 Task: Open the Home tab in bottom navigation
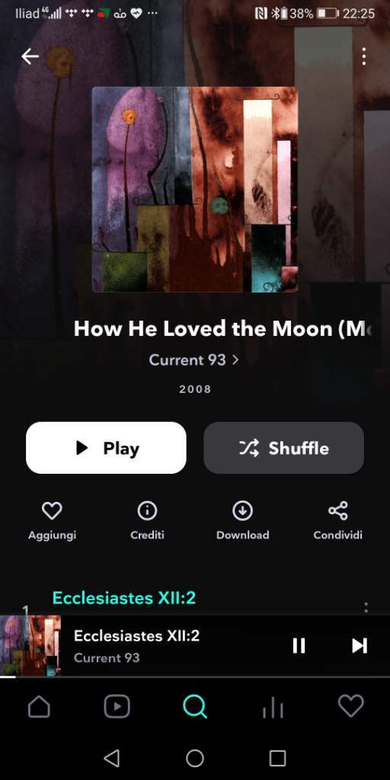pyautogui.click(x=40, y=706)
